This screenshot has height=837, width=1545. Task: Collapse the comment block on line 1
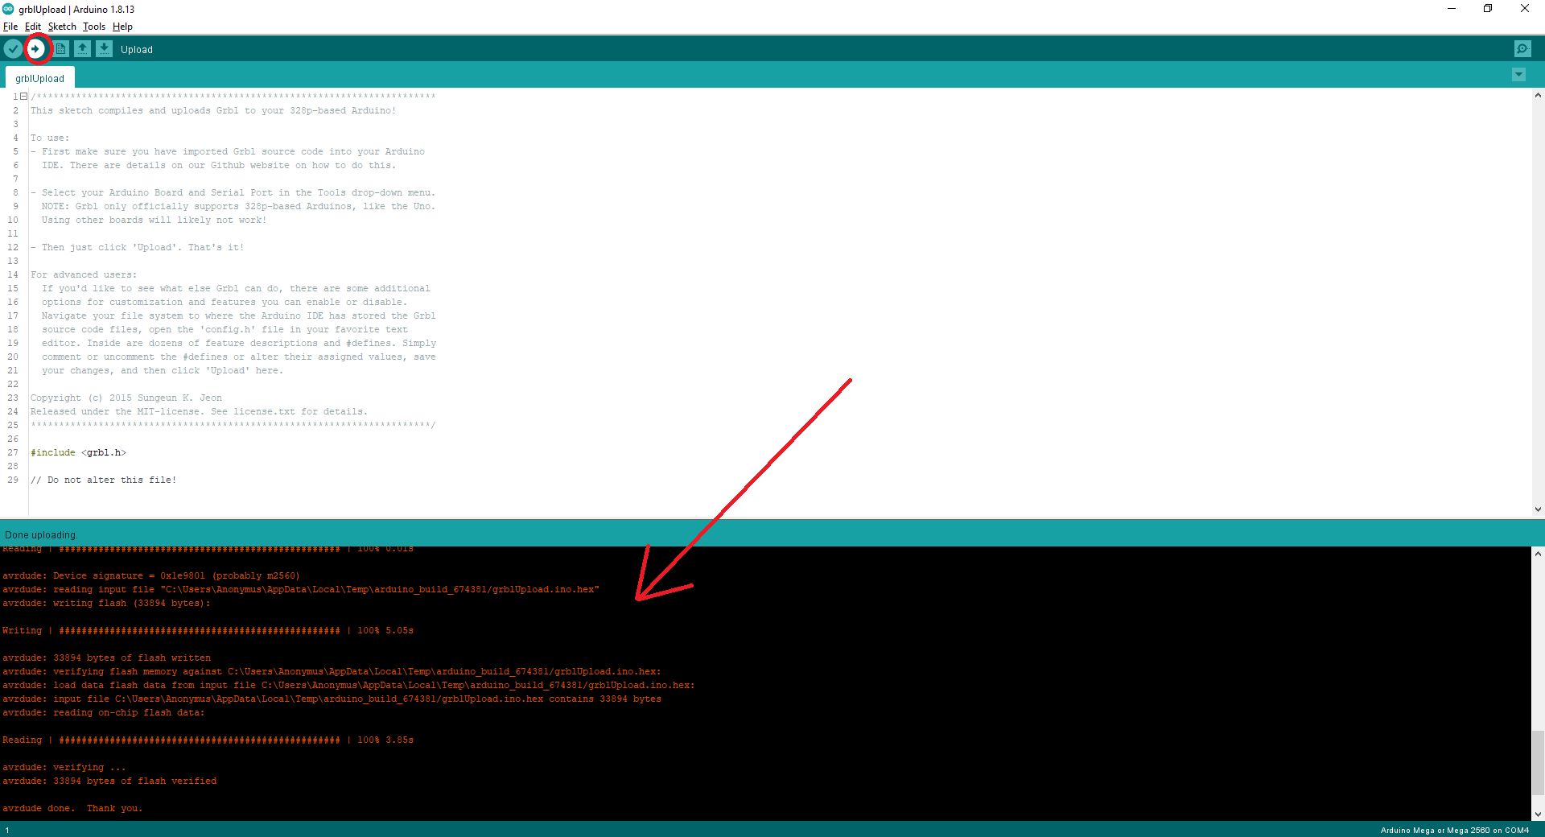pos(24,97)
